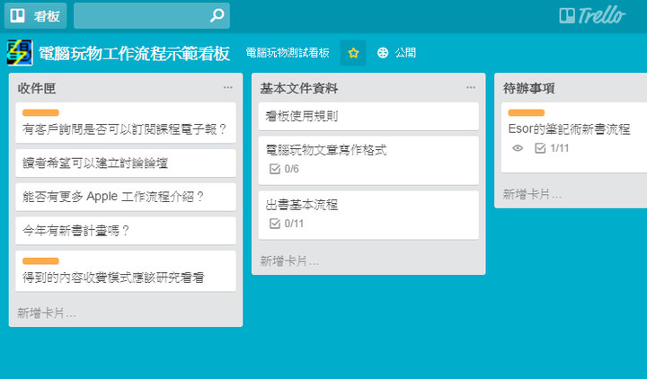Screen dimensions: 647x379
Task: Open card 有客戶詢問是否可以訂閱課程電子報？
Action: click(x=126, y=123)
